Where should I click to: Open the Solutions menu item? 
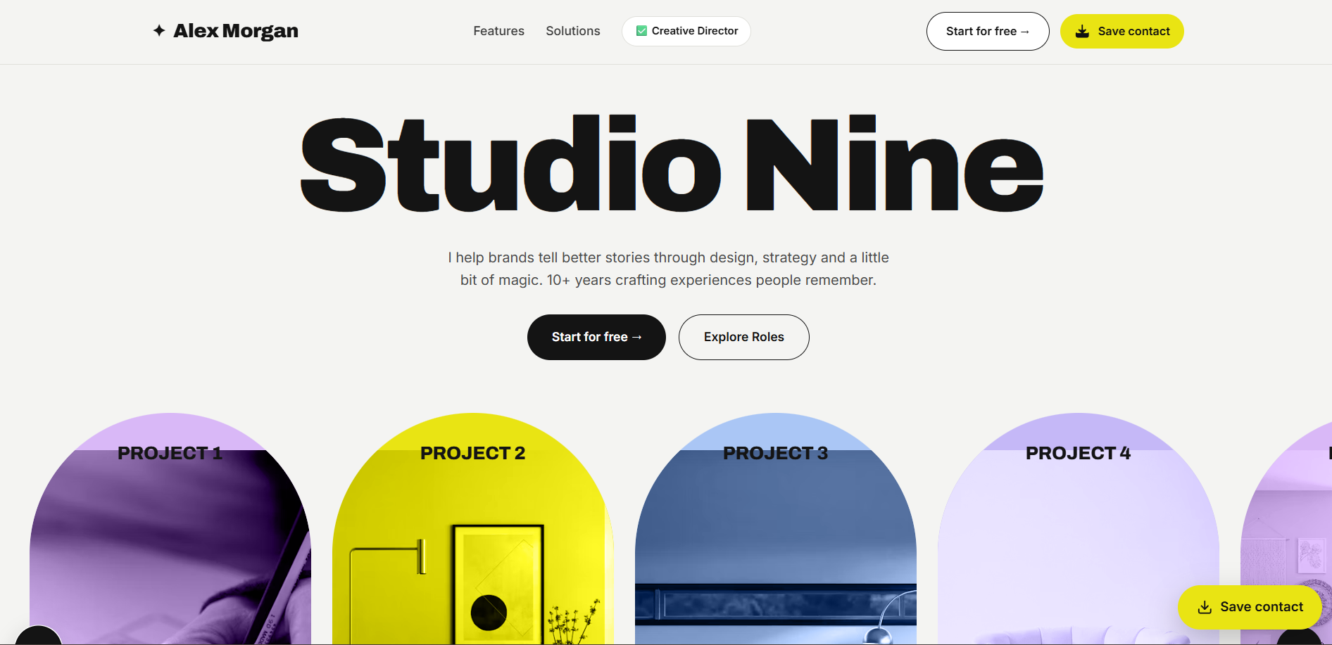pyautogui.click(x=573, y=31)
